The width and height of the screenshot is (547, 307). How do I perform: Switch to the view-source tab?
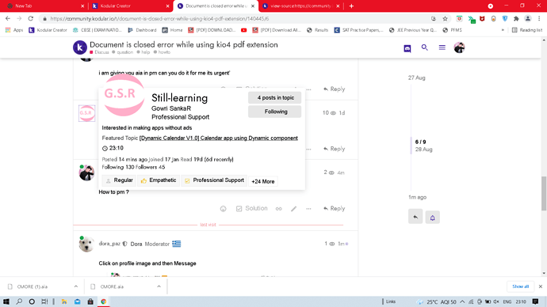click(300, 6)
